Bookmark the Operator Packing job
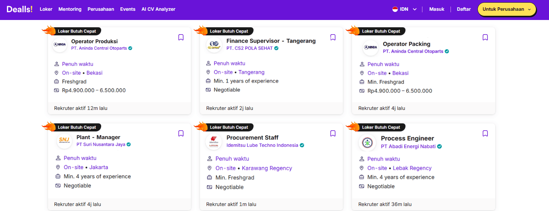549x211 pixels. click(485, 37)
